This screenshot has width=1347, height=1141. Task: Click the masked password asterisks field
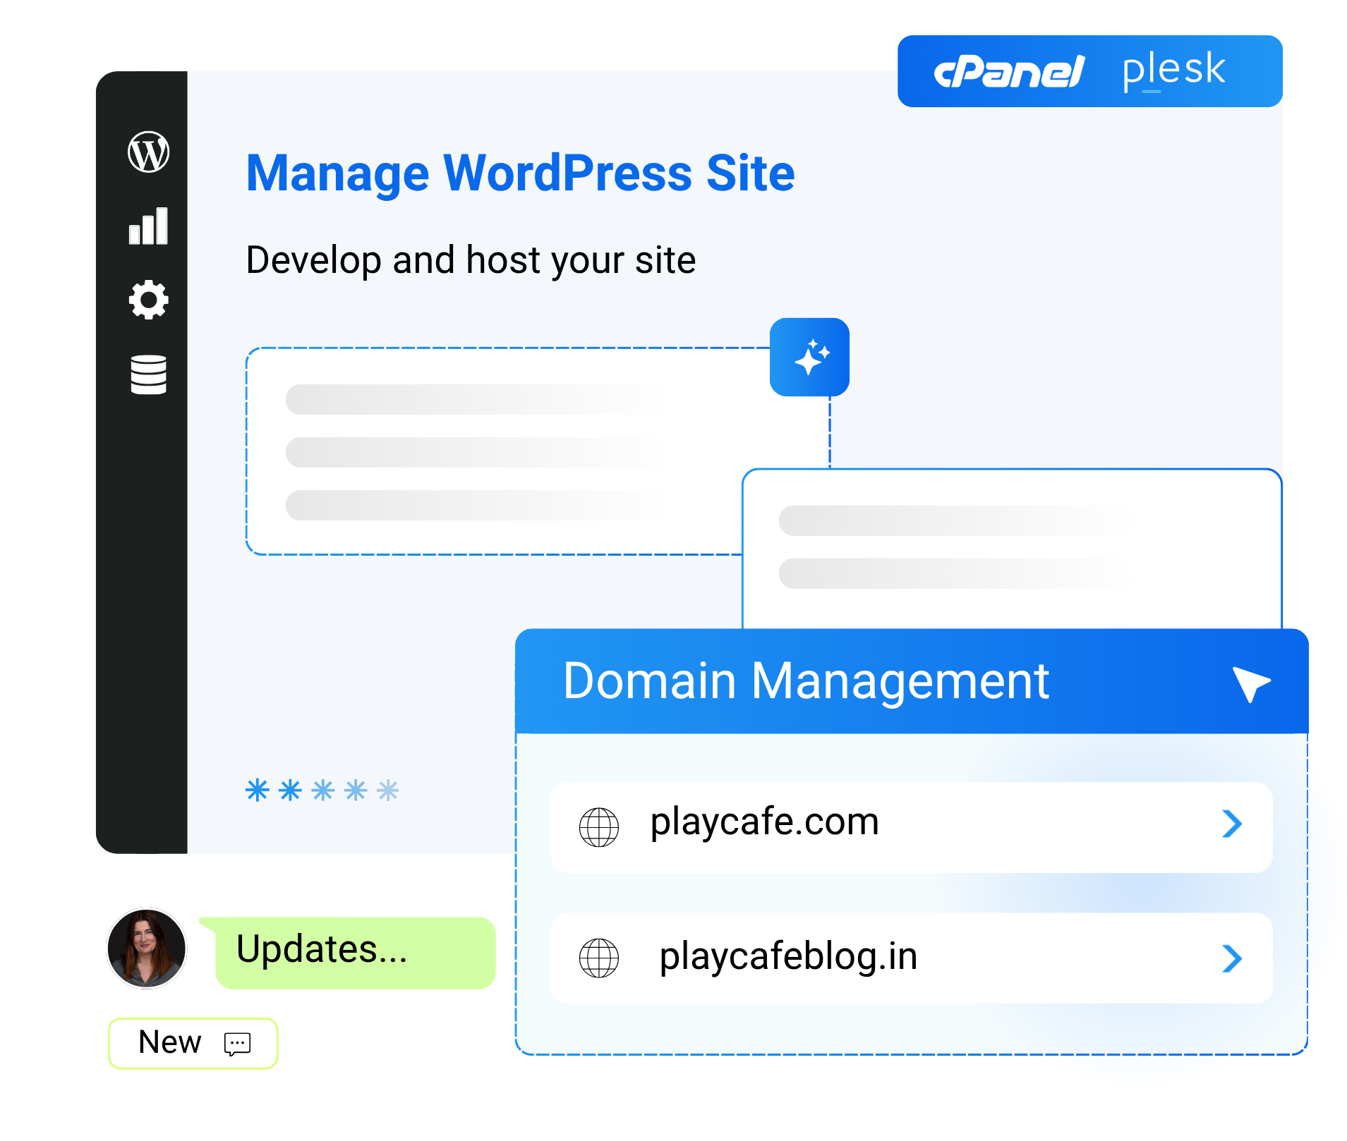[322, 790]
